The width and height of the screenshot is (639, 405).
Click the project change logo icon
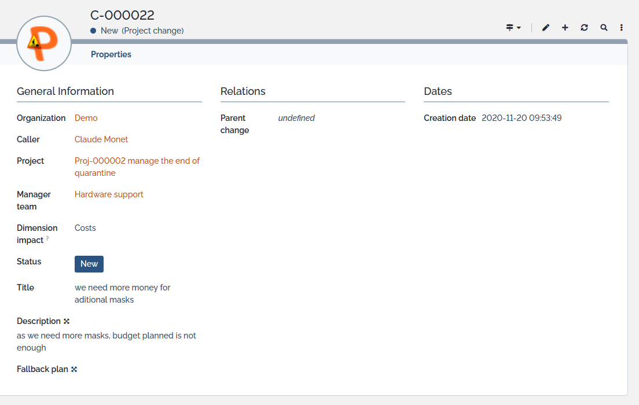coord(44,43)
